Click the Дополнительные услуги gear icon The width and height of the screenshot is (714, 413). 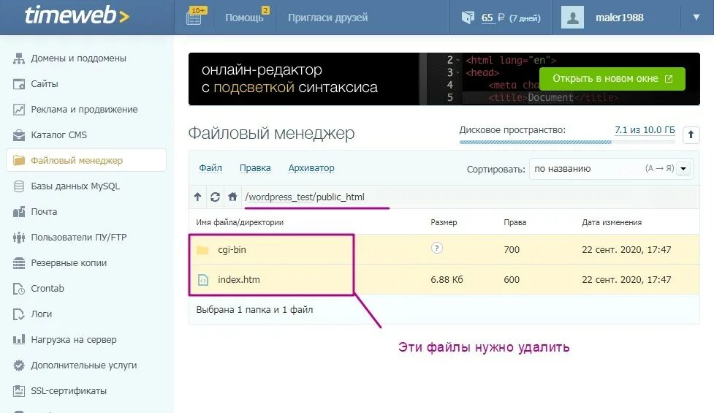tap(19, 365)
